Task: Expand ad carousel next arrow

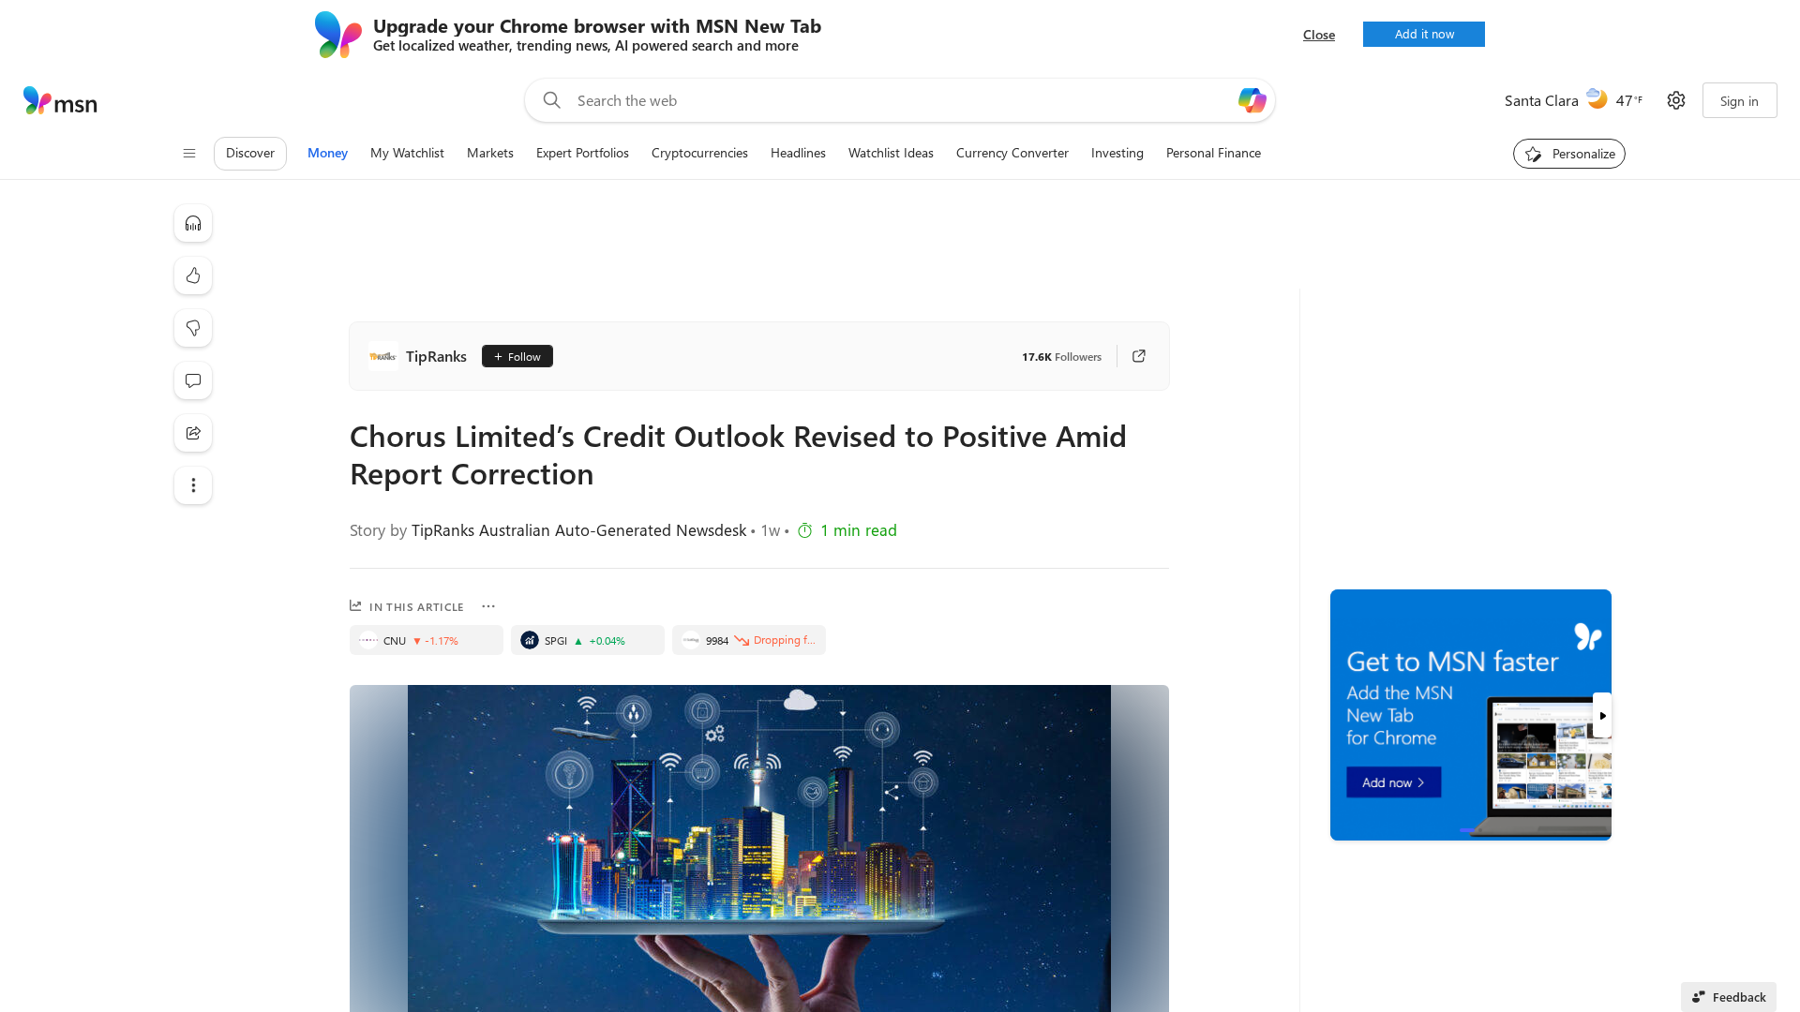Action: coord(1602,716)
